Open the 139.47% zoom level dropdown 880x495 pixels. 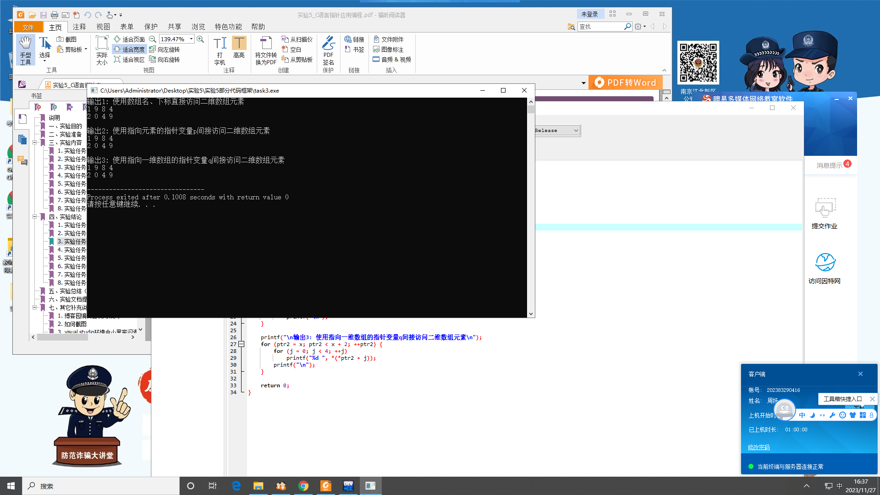point(192,39)
